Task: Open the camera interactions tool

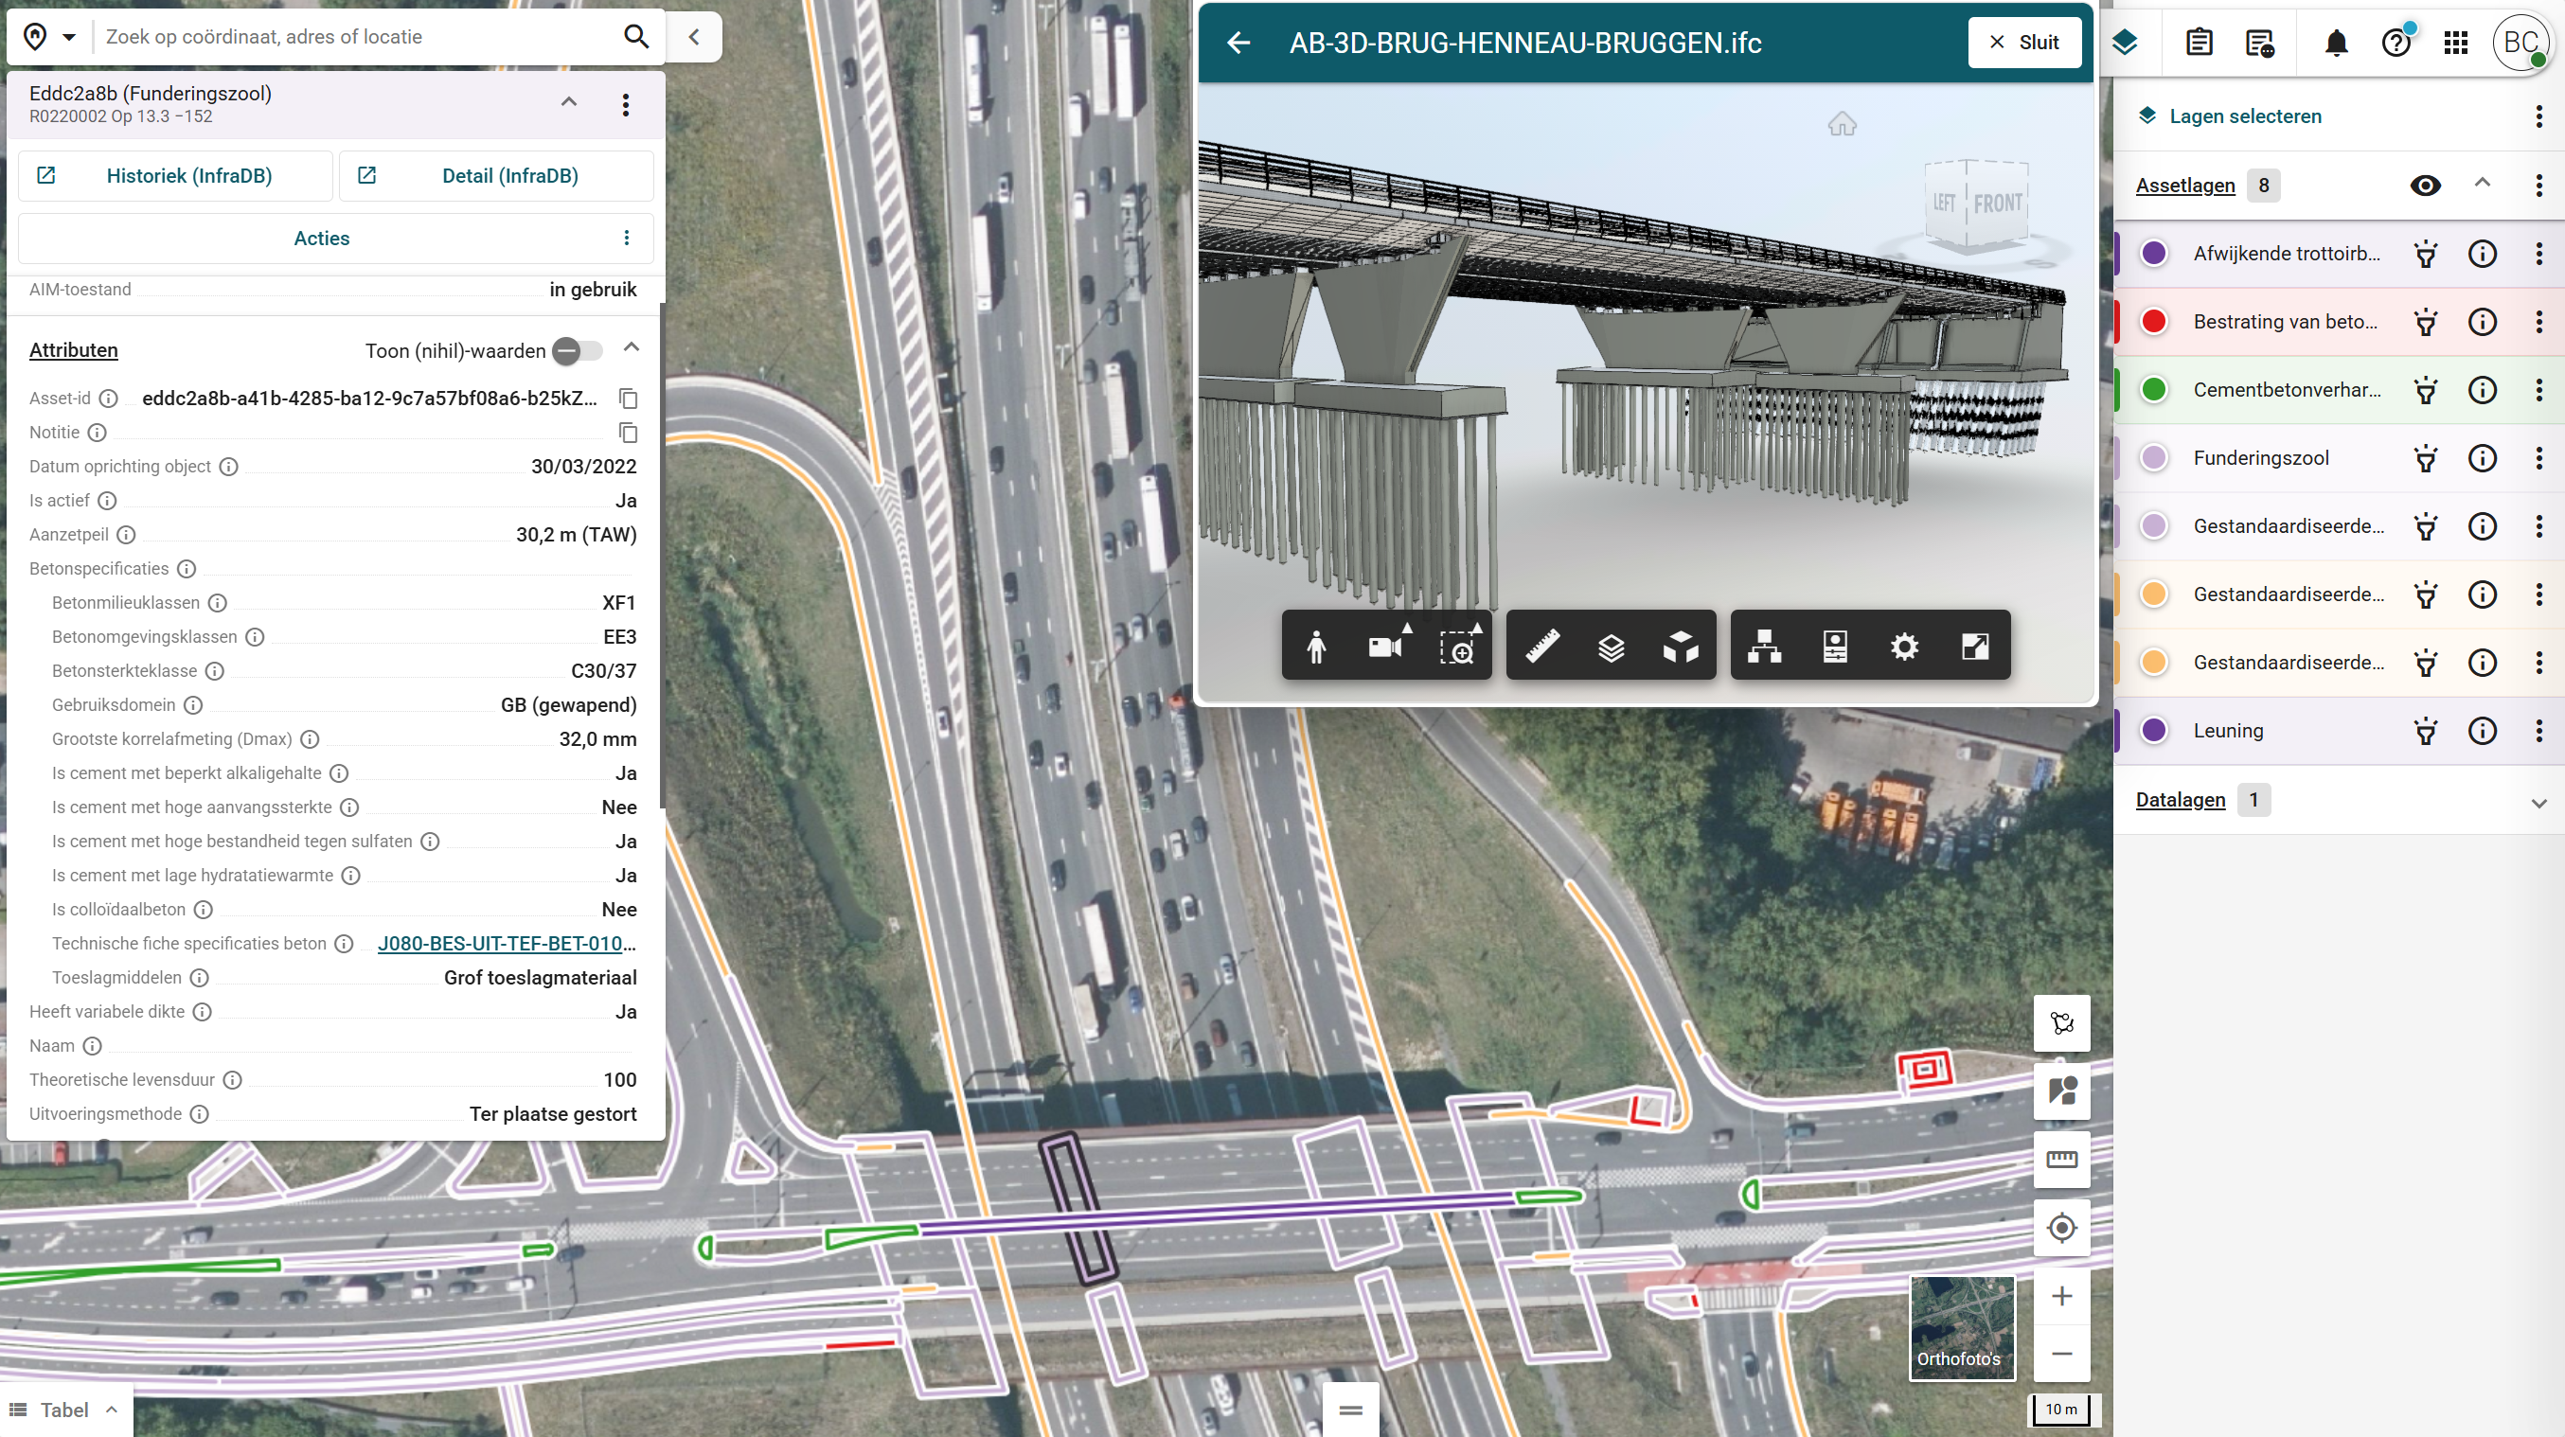Action: [x=1387, y=647]
